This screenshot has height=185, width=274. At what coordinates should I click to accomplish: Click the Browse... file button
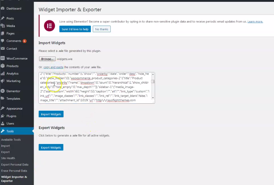pyautogui.click(x=47, y=59)
